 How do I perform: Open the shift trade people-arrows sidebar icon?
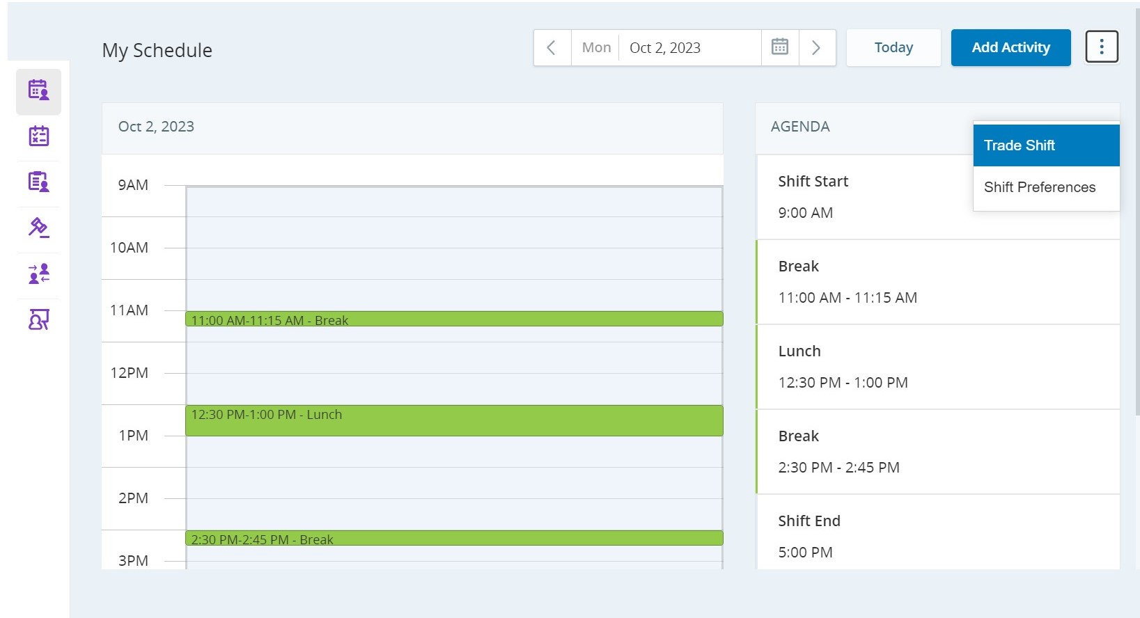pyautogui.click(x=38, y=274)
